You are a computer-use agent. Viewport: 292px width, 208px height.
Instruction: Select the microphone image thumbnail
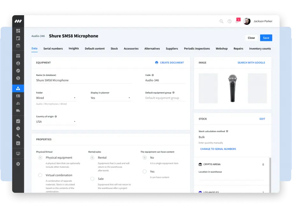point(233,88)
